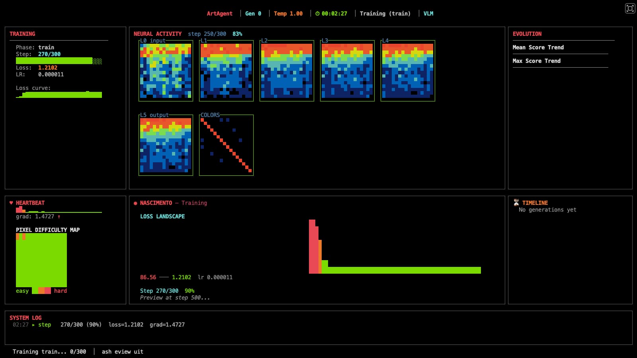Open the L5 output activity heatmap
Image resolution: width=637 pixels, height=358 pixels.
166,145
